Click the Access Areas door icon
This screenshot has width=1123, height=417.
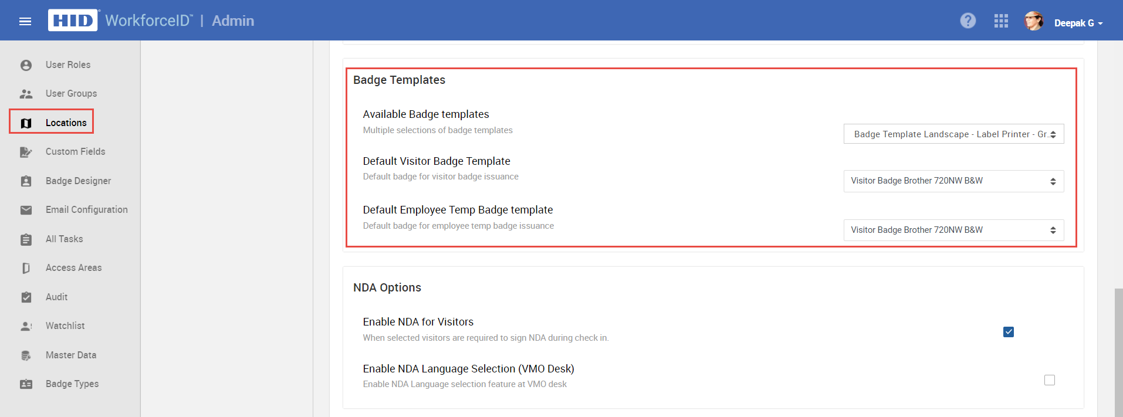pyautogui.click(x=26, y=268)
